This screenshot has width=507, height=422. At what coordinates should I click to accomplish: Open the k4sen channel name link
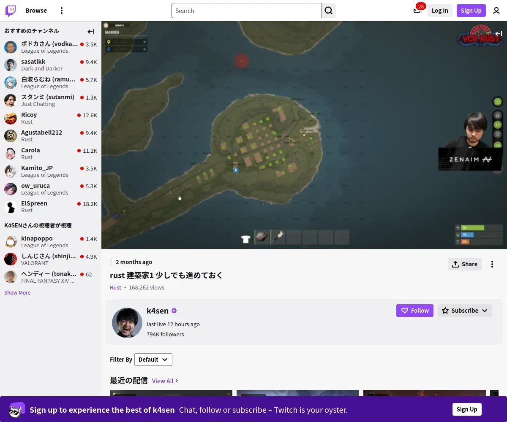pyautogui.click(x=158, y=311)
